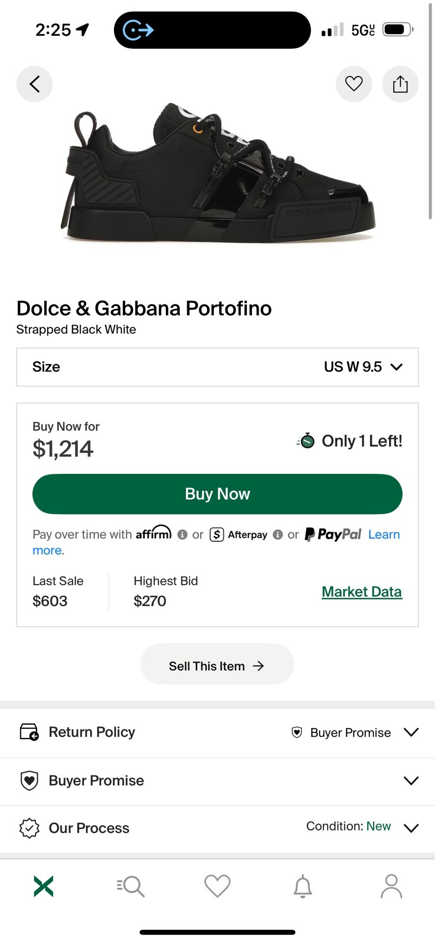The width and height of the screenshot is (435, 943).
Task: Tap the Learn more payment link
Action: click(x=384, y=534)
